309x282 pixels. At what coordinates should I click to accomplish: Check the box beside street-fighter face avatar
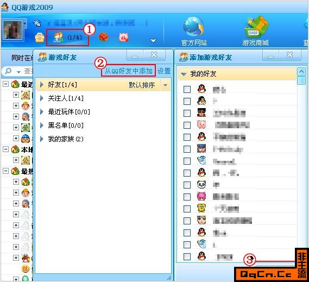click(187, 113)
